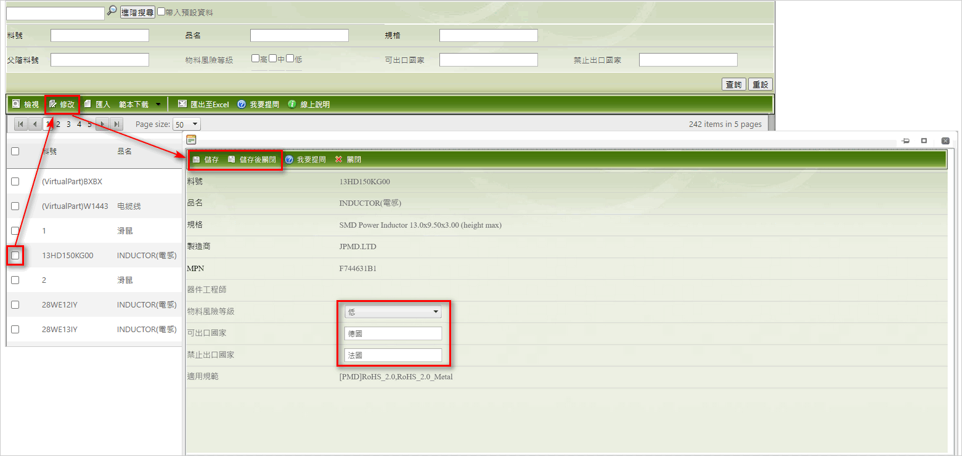Click 我要提問 in the main toolbar

pos(258,105)
